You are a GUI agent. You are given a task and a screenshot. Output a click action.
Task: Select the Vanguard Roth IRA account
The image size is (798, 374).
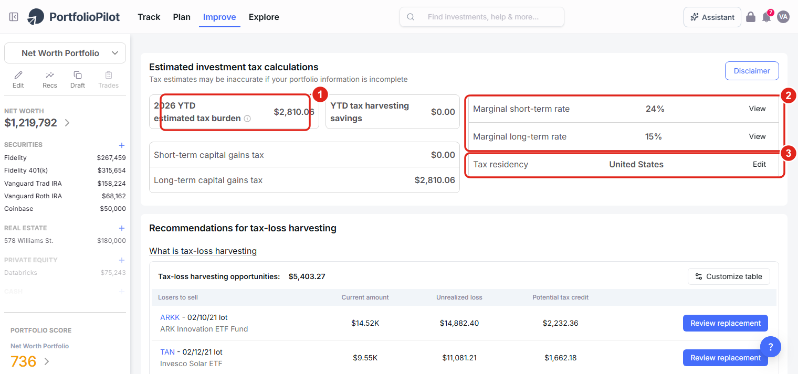click(65, 196)
